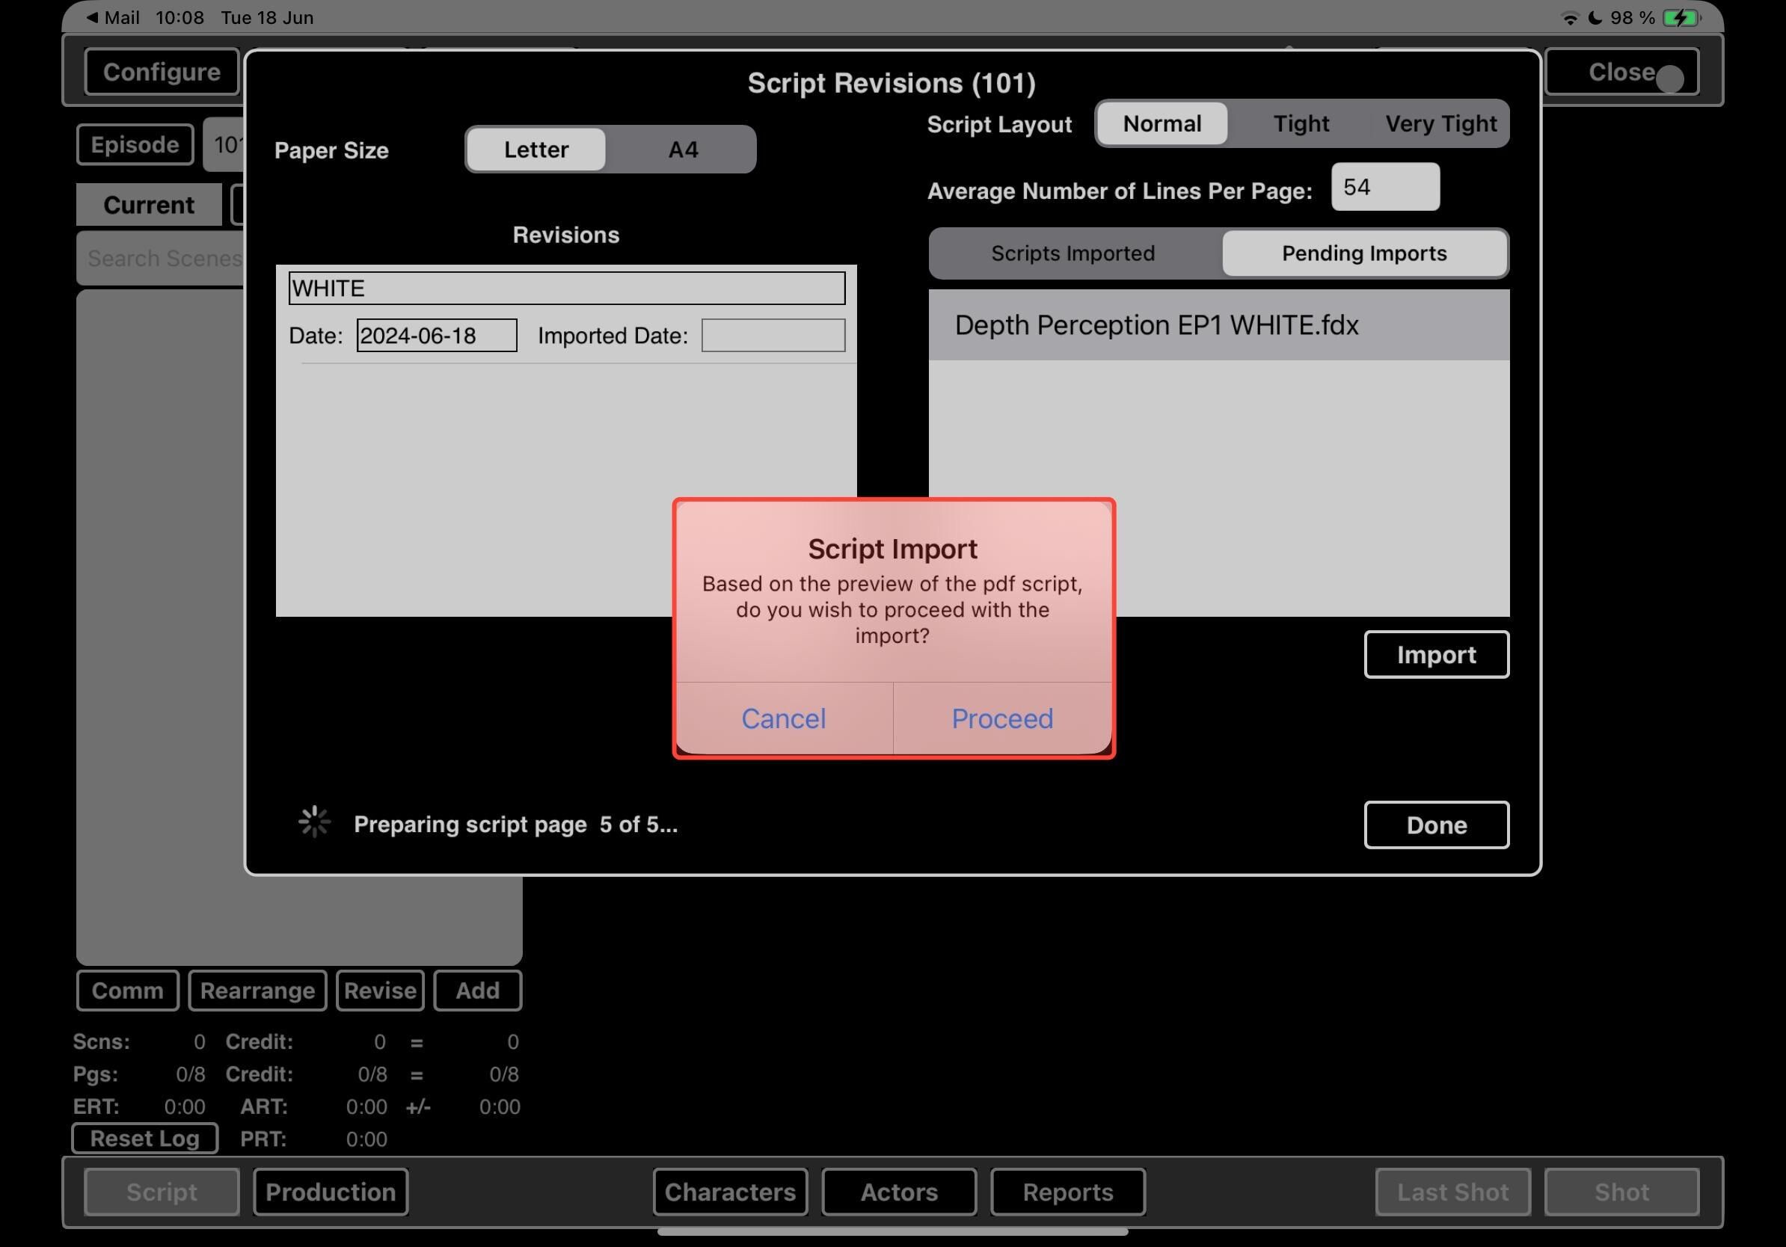Image resolution: width=1786 pixels, height=1247 pixels.
Task: Open the Characters section
Action: click(730, 1192)
